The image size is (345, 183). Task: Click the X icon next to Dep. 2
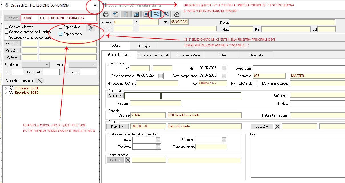tap(277, 126)
